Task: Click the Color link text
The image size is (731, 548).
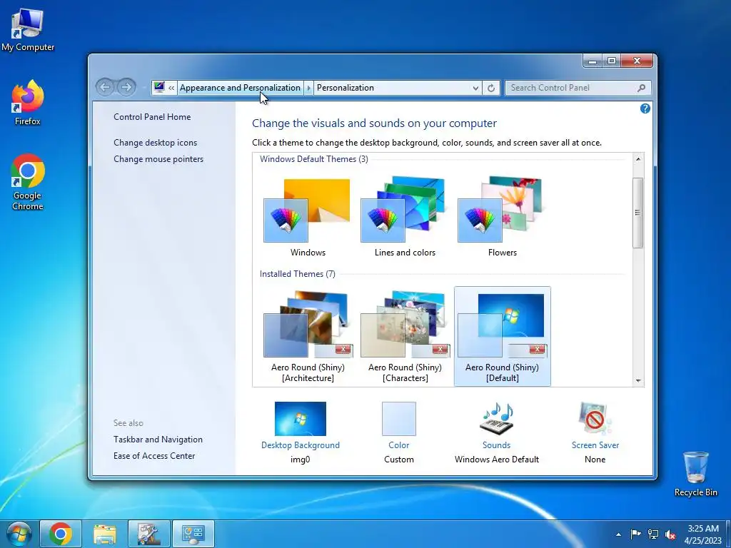Action: 398,445
